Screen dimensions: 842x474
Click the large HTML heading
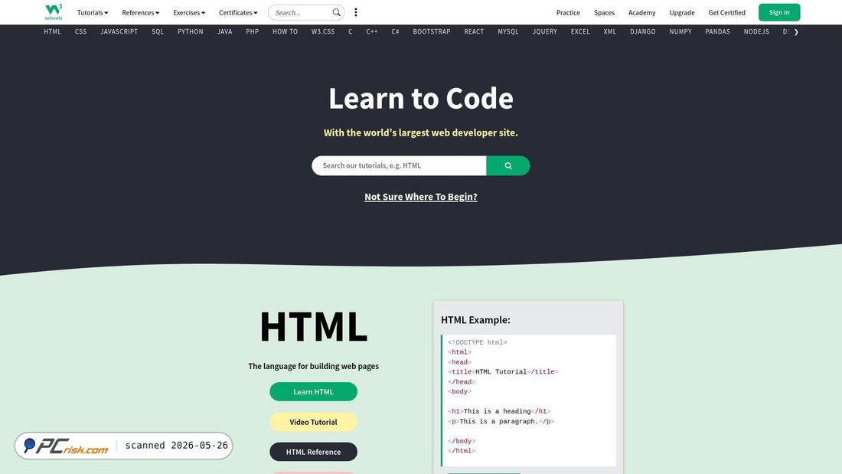coord(314,326)
